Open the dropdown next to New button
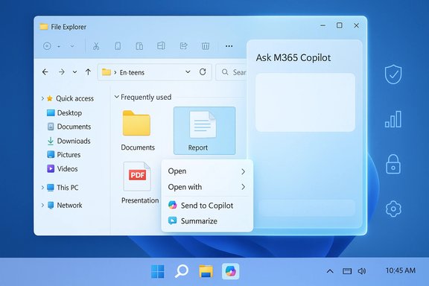 point(59,46)
